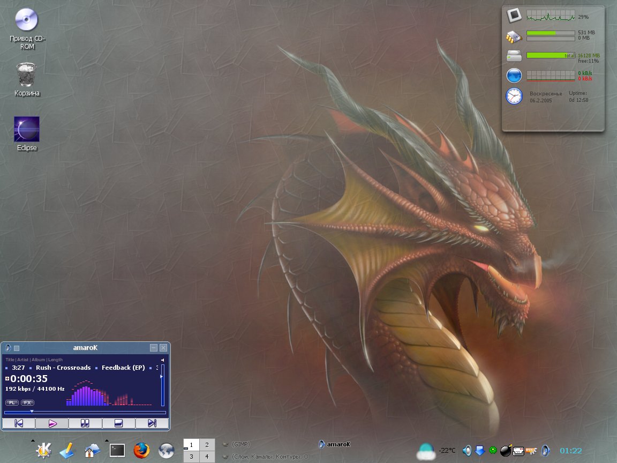Click the scrolling 'Rush - Crossroads' track title
The width and height of the screenshot is (617, 463).
click(63, 368)
